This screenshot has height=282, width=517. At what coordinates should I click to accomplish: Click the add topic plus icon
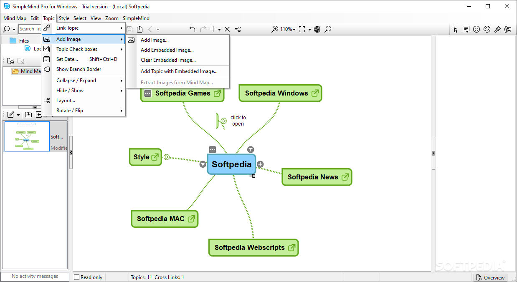(213, 29)
